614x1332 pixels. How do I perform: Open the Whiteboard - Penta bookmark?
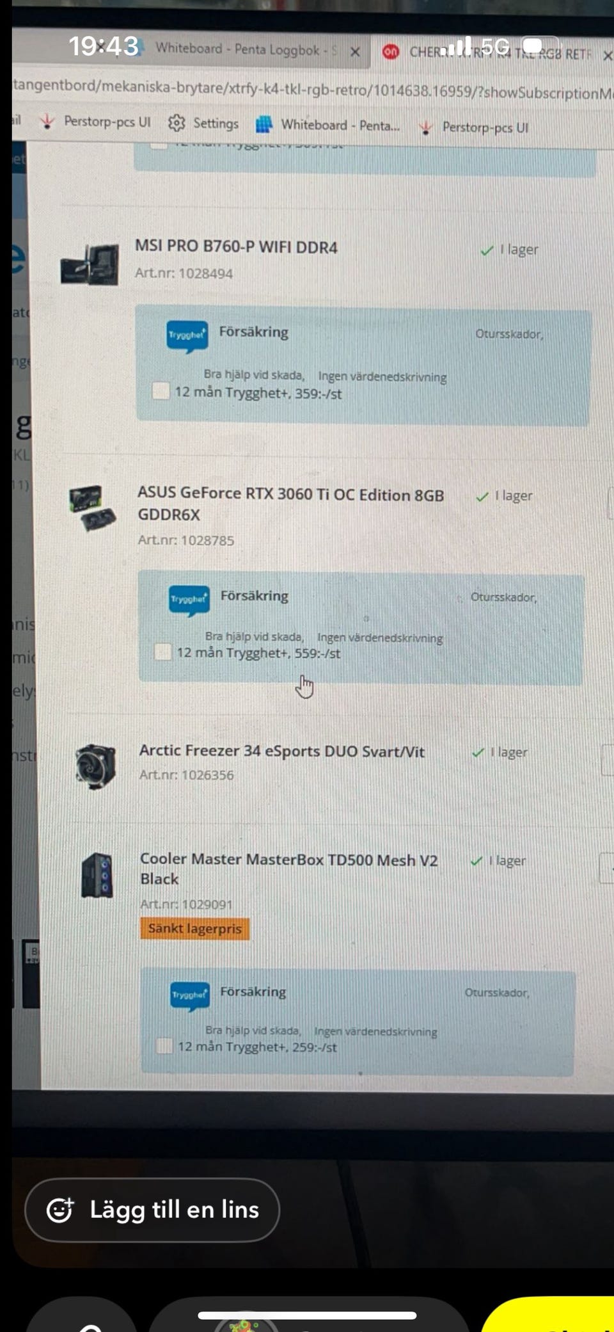[x=327, y=125]
